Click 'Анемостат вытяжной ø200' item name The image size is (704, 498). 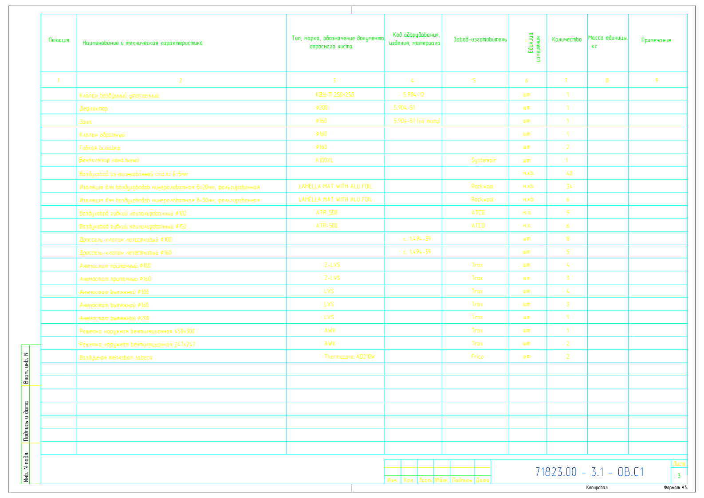tap(114, 318)
